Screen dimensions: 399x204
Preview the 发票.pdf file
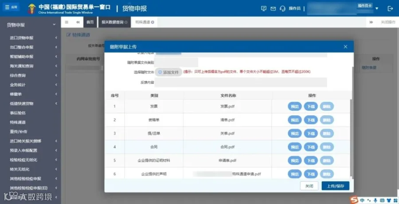(x=295, y=106)
